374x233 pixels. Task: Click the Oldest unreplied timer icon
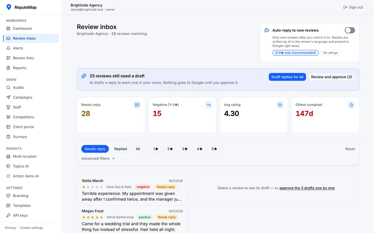pyautogui.click(x=352, y=105)
